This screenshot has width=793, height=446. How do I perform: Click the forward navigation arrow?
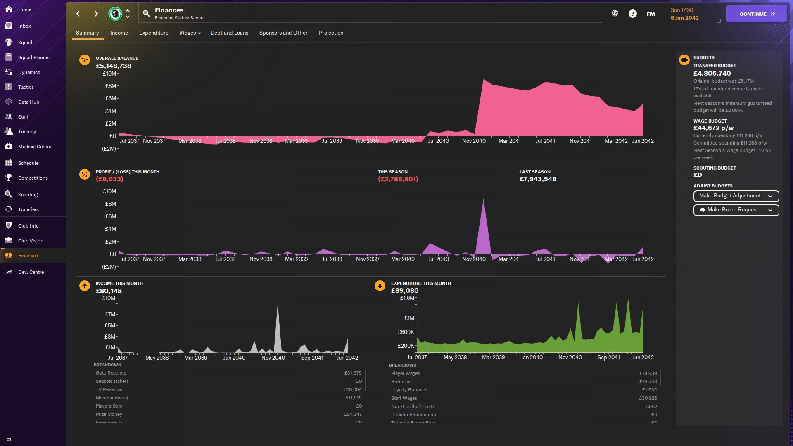click(x=96, y=14)
